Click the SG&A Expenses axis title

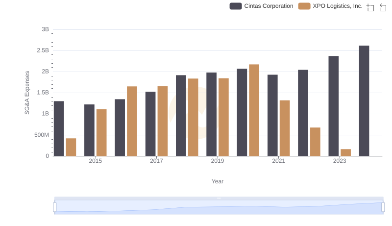point(27,93)
